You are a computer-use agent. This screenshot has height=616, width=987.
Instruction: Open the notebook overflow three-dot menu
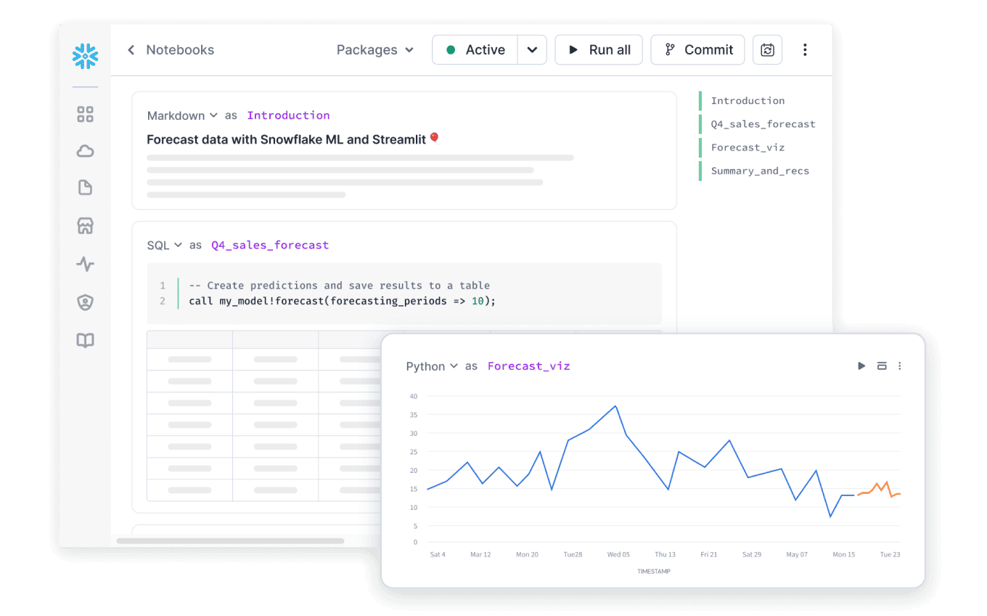coord(805,49)
